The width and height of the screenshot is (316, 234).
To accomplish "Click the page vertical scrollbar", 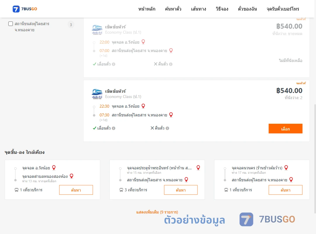I will [315, 158].
